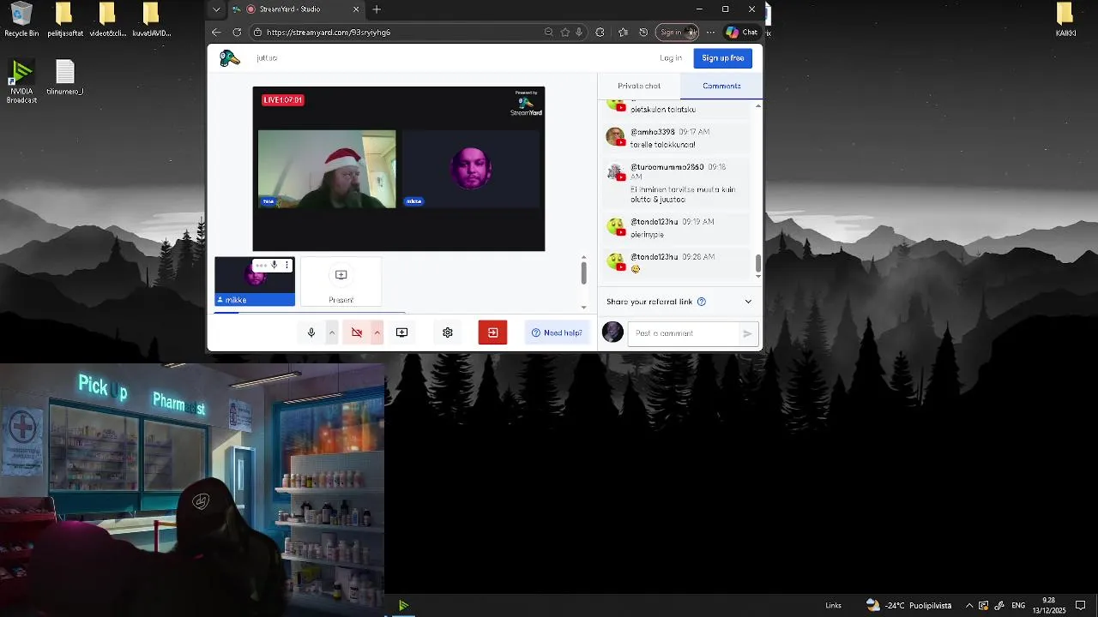Switch to the Comments tab
The width and height of the screenshot is (1098, 617).
click(721, 86)
